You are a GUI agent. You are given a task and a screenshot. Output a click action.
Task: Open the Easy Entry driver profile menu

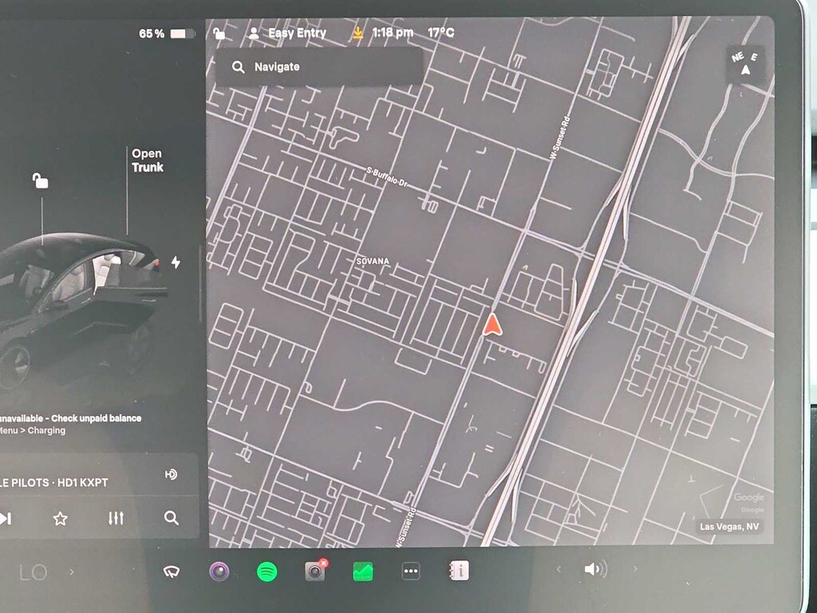tap(288, 34)
